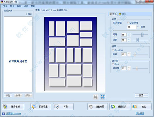
Task: Open the 背景 (Background) settings
Action: tap(63, 106)
